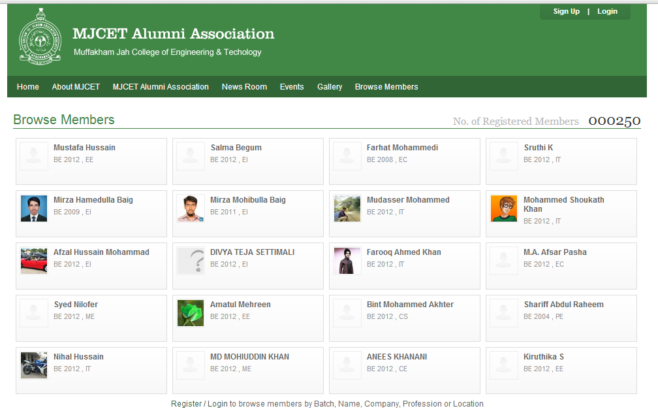Open Mustafa Hussain's name link

(84, 148)
